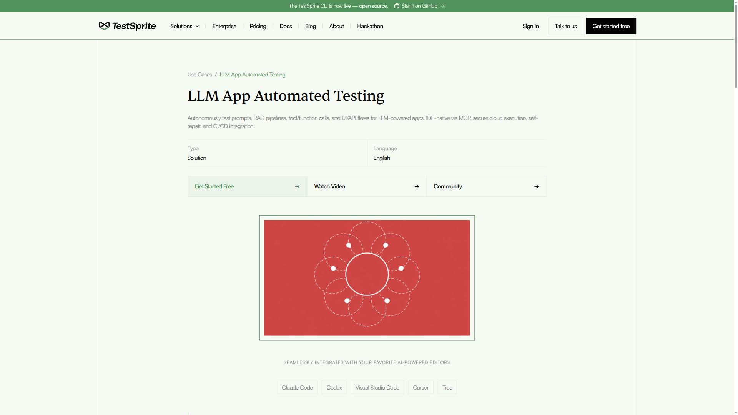Click the LLM App Automated Testing heading
This screenshot has width=738, height=415.
coord(286,96)
